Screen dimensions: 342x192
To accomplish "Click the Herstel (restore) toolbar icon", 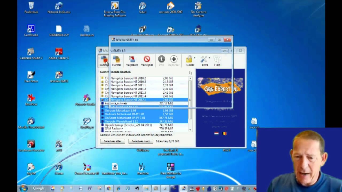I will pos(116,61).
